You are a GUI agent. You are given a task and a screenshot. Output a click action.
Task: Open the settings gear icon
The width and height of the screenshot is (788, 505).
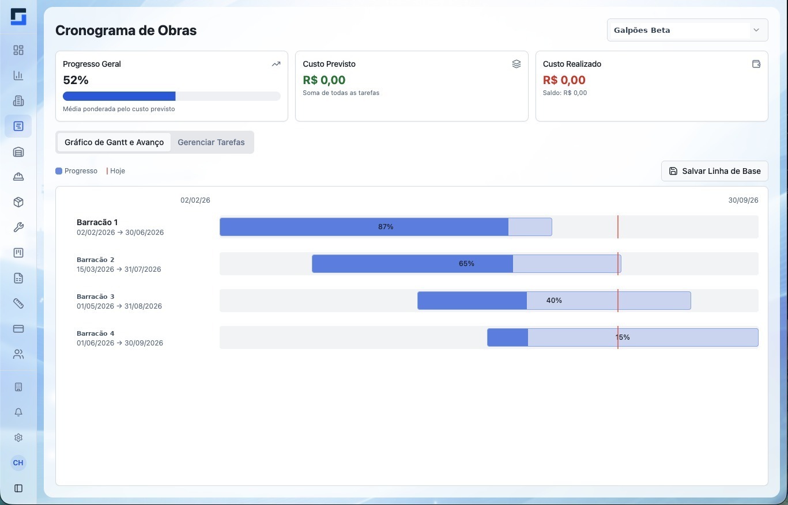[18, 438]
